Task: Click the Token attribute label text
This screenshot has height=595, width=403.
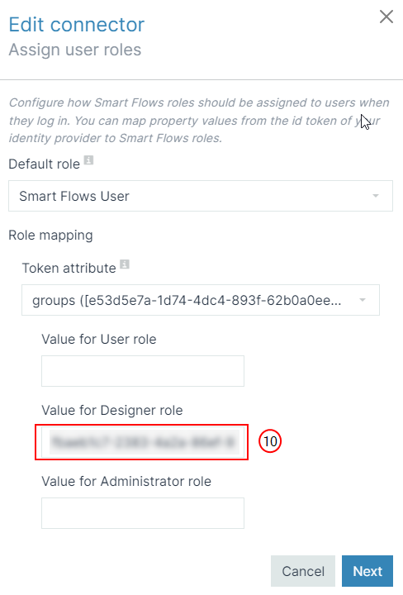Action: click(69, 268)
